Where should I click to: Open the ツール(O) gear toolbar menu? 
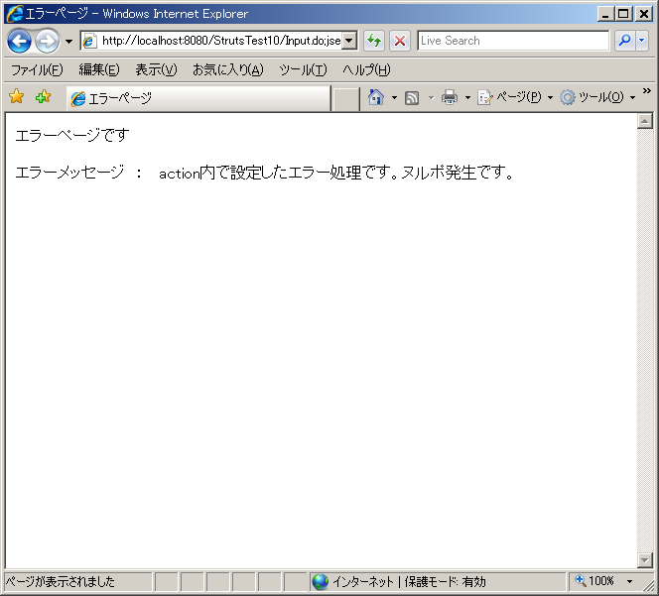tap(597, 97)
